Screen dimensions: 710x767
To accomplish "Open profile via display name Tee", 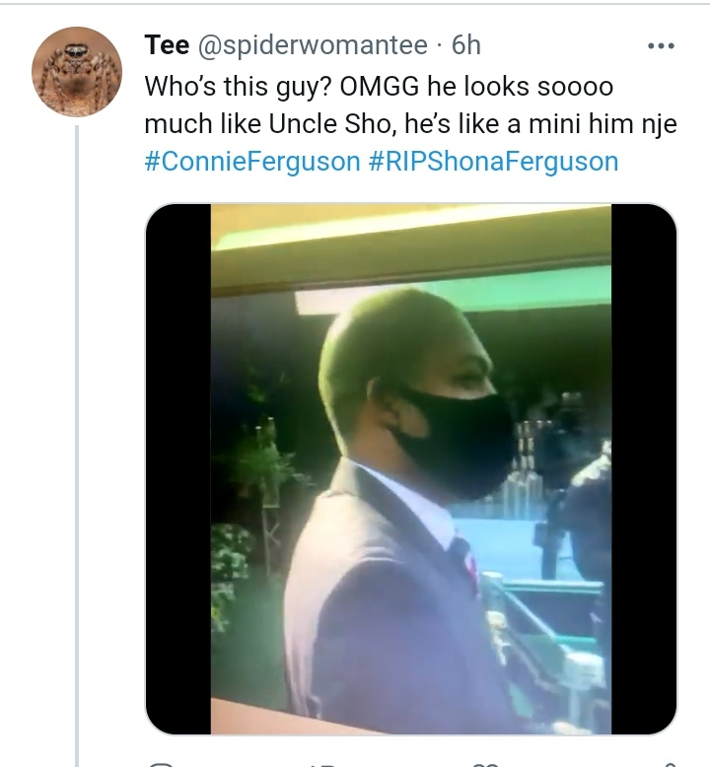I will tap(167, 45).
